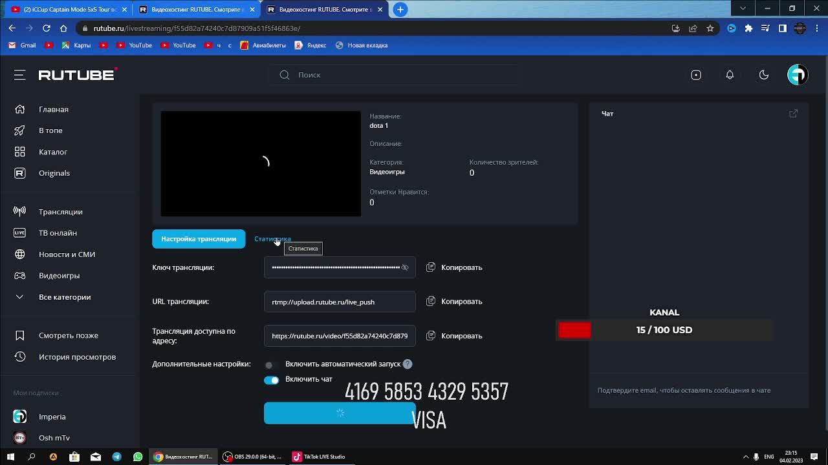Click the URL трансляции field
The height and width of the screenshot is (465, 828).
click(340, 302)
